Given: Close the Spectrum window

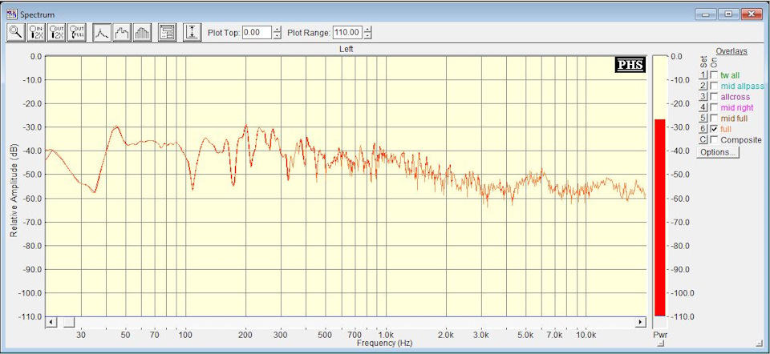Looking at the screenshot, I should click(752, 14).
